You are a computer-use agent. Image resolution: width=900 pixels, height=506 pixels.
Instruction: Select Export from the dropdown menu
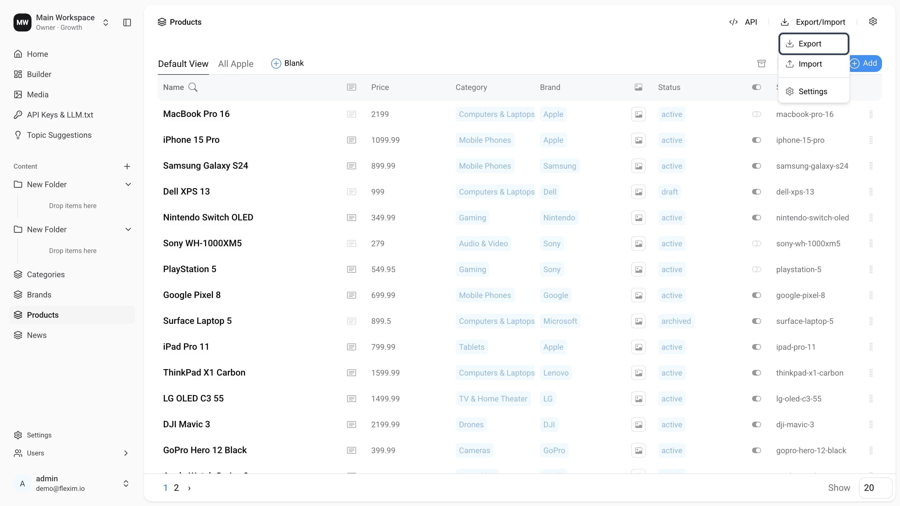tap(814, 44)
